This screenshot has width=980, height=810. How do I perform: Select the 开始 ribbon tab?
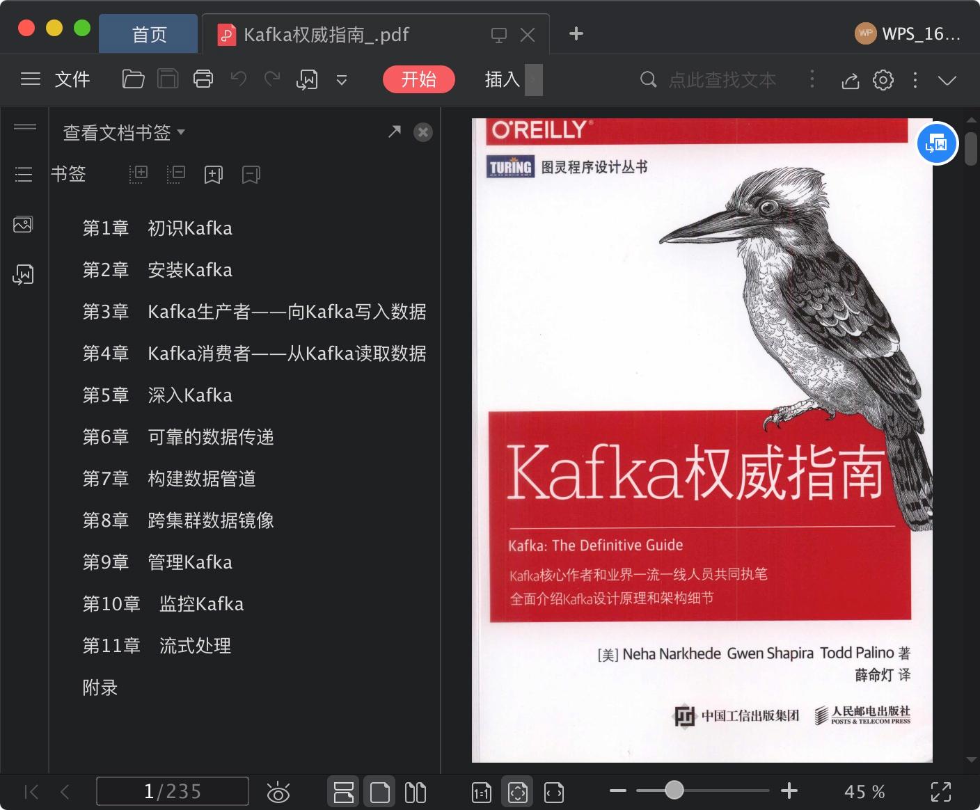click(418, 79)
